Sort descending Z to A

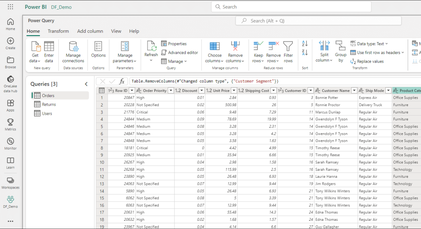point(305,52)
